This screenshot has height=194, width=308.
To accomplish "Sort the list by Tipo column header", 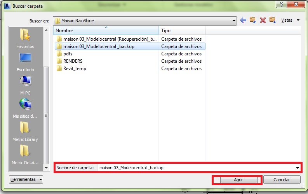I will (182, 30).
